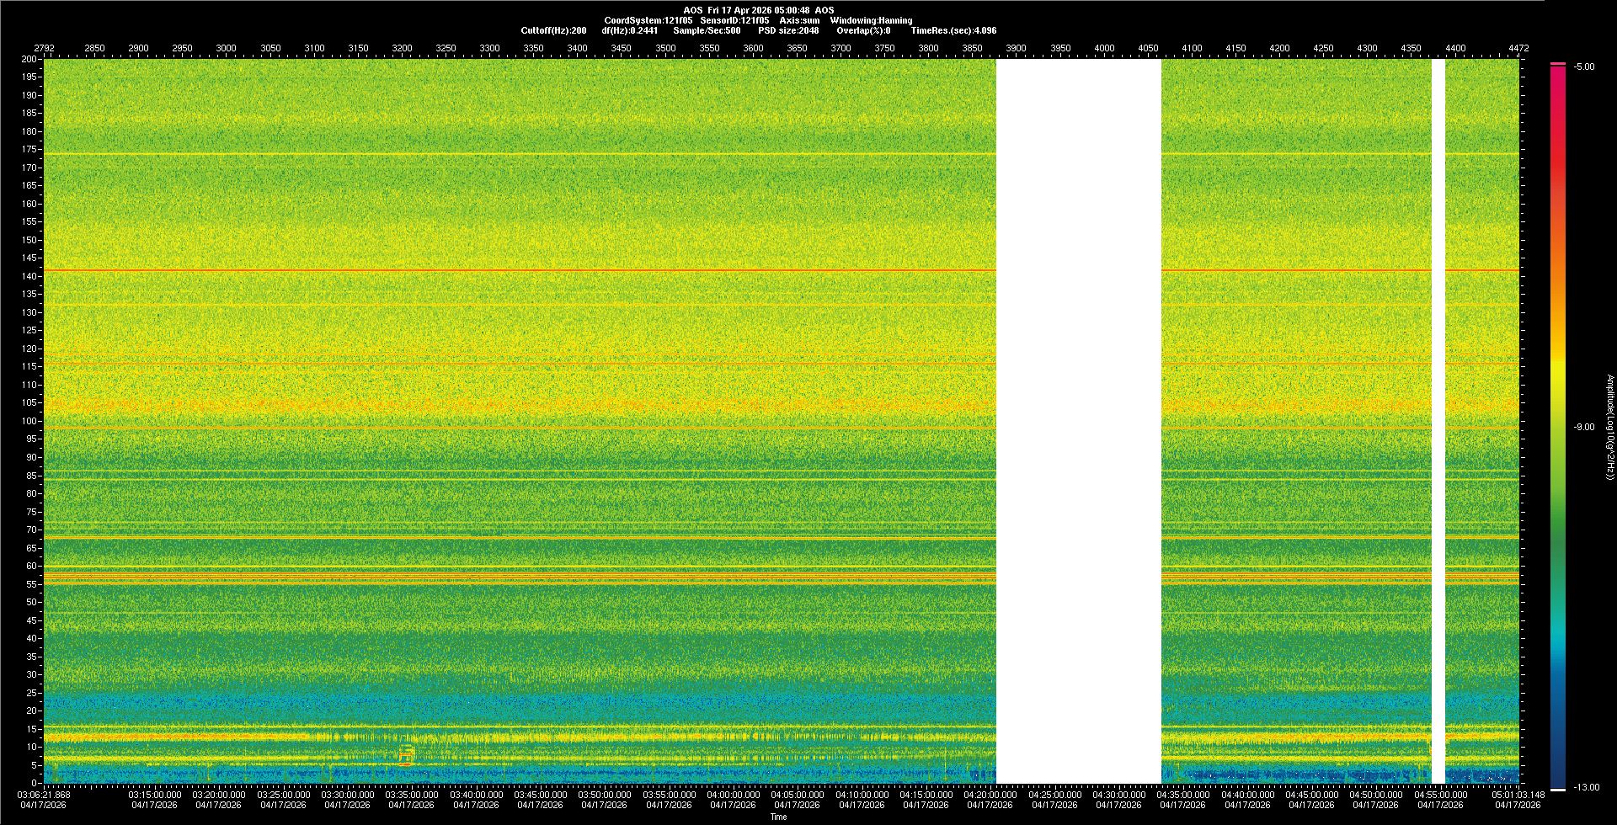This screenshot has height=825, width=1617.
Task: Click the large white data gap region
Action: pos(1078,421)
